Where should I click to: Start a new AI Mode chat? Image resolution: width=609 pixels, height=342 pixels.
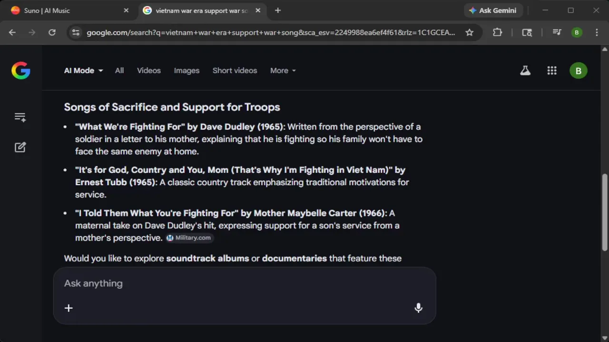[x=20, y=147]
